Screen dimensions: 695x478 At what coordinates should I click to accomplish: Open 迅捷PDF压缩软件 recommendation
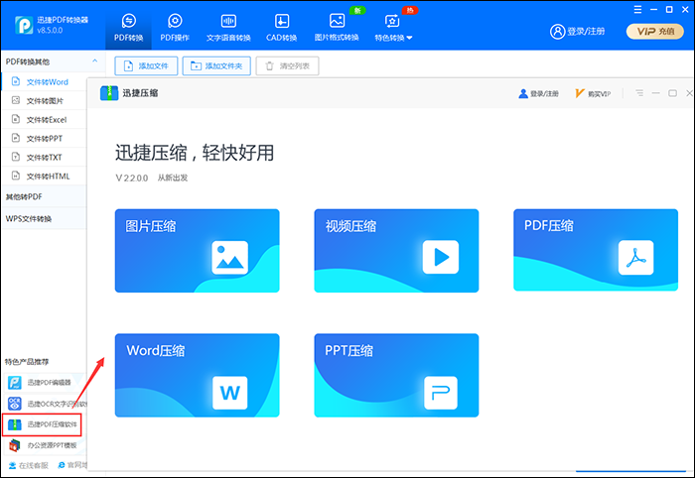[42, 424]
